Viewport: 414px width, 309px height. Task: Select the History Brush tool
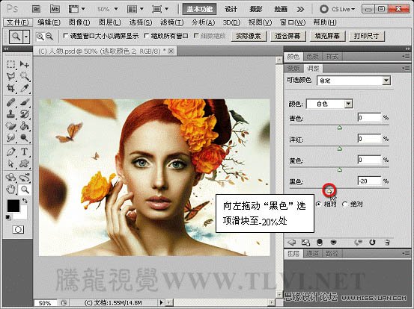click(x=24, y=114)
